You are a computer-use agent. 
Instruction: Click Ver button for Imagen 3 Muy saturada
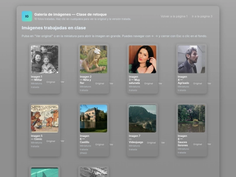[x=160, y=83]
